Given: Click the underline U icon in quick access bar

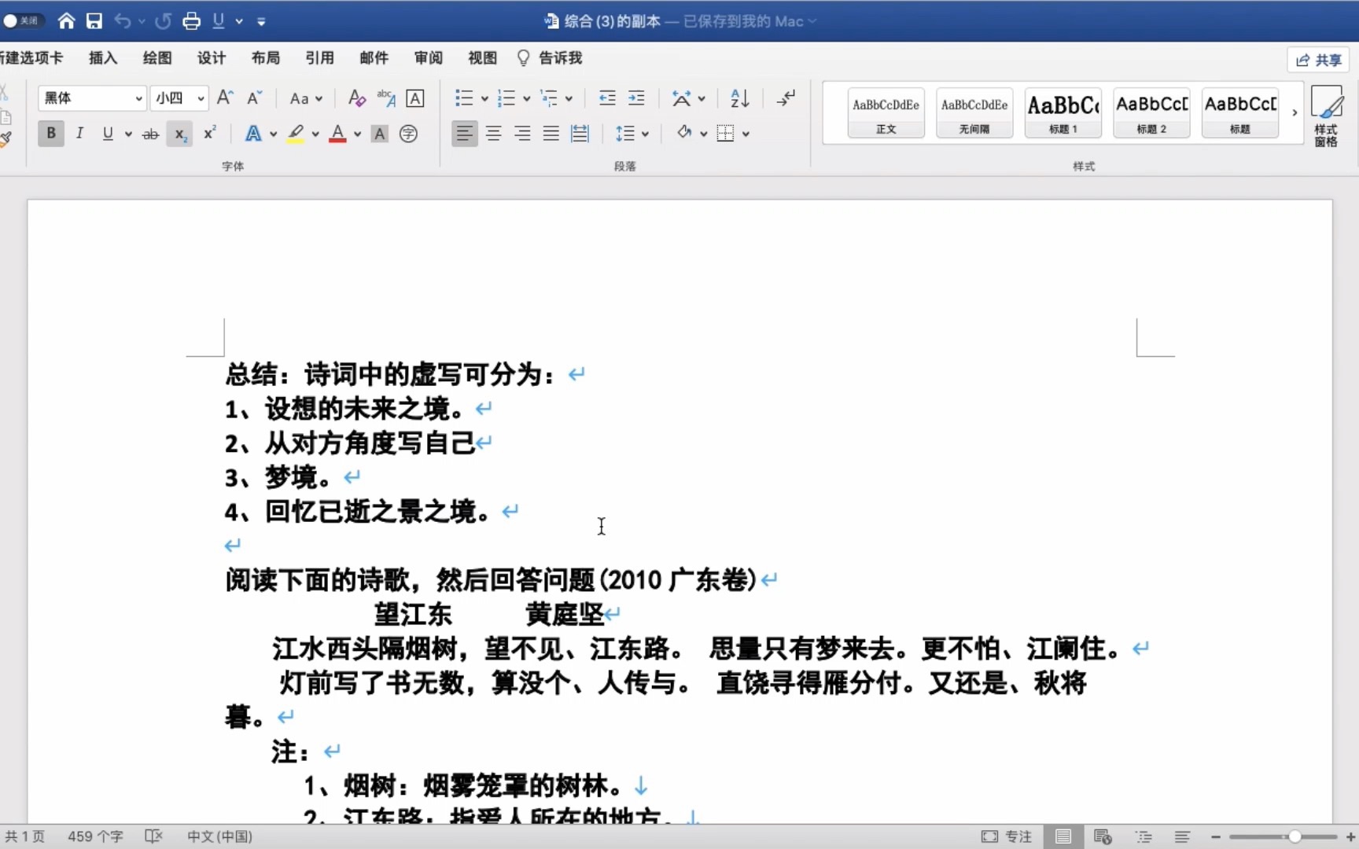Looking at the screenshot, I should [219, 21].
